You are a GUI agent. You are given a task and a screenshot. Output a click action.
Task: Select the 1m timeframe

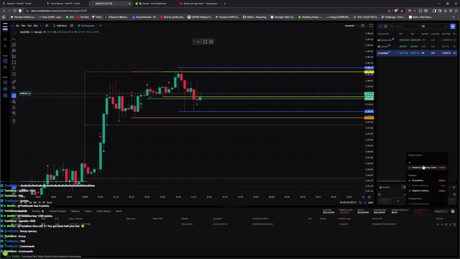coord(12,26)
